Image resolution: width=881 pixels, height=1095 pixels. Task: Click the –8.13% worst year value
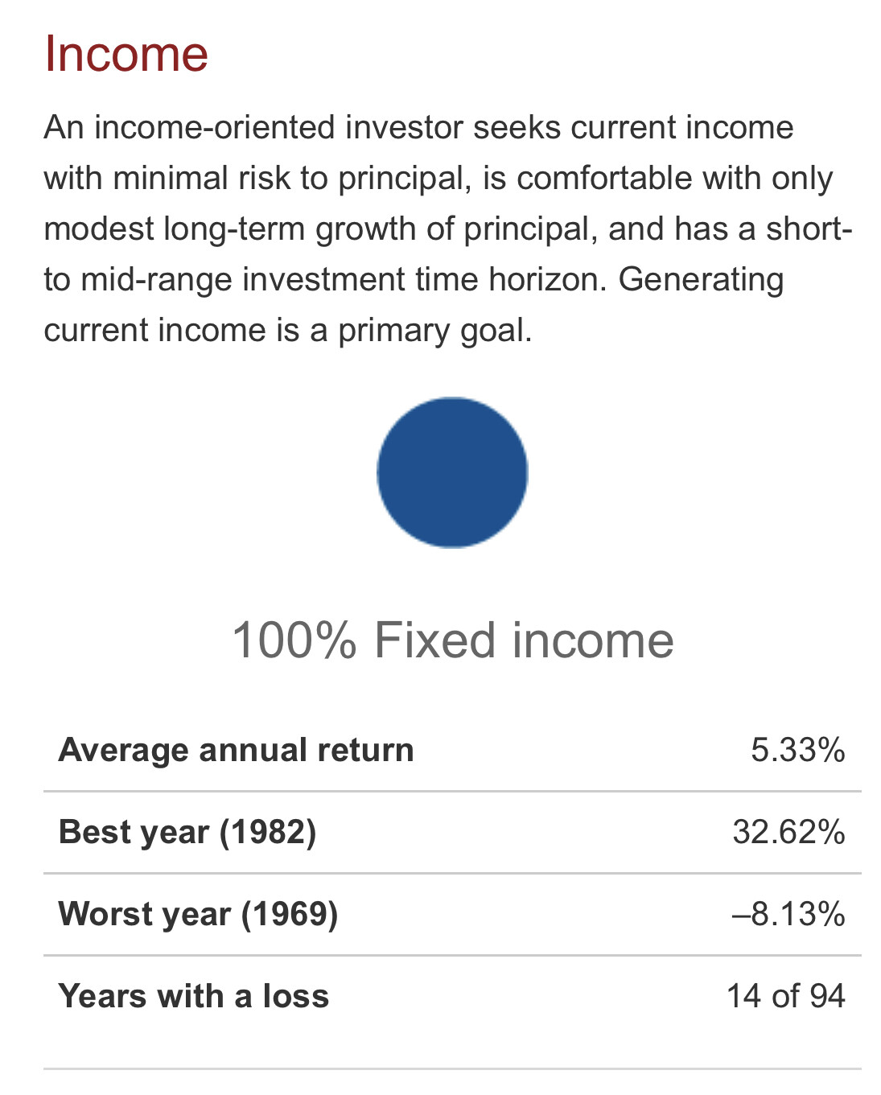click(x=789, y=914)
